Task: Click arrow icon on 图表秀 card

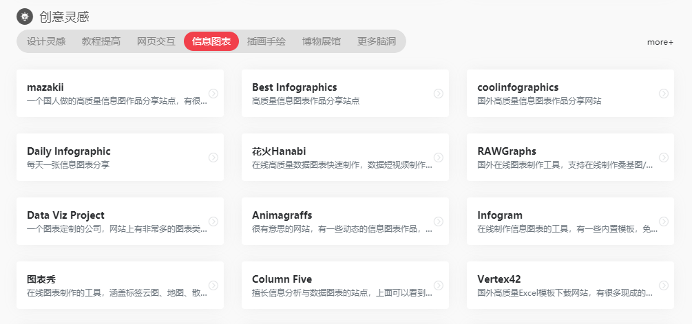Action: point(213,285)
